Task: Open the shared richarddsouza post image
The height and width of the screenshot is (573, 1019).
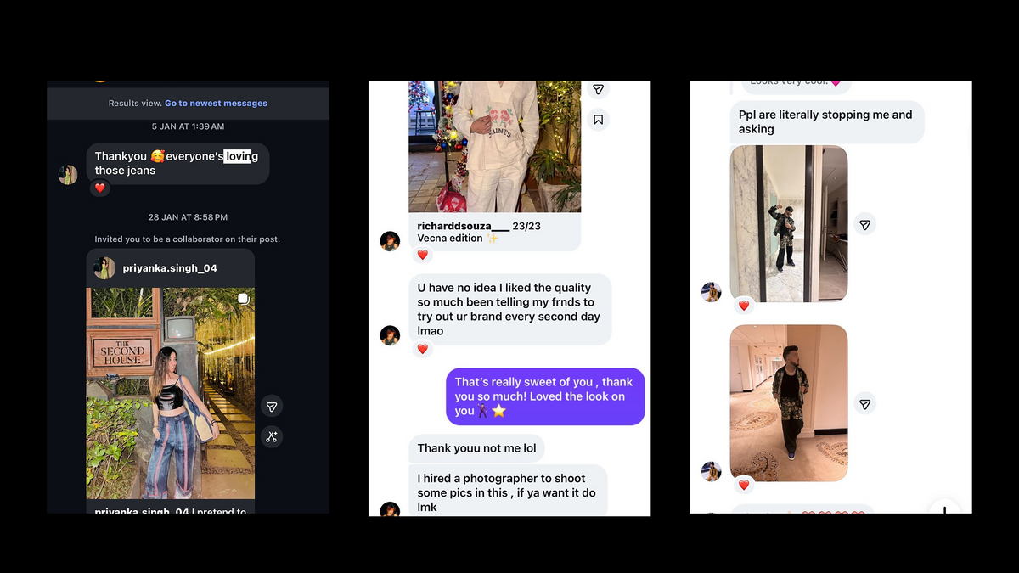Action: pyautogui.click(x=494, y=146)
